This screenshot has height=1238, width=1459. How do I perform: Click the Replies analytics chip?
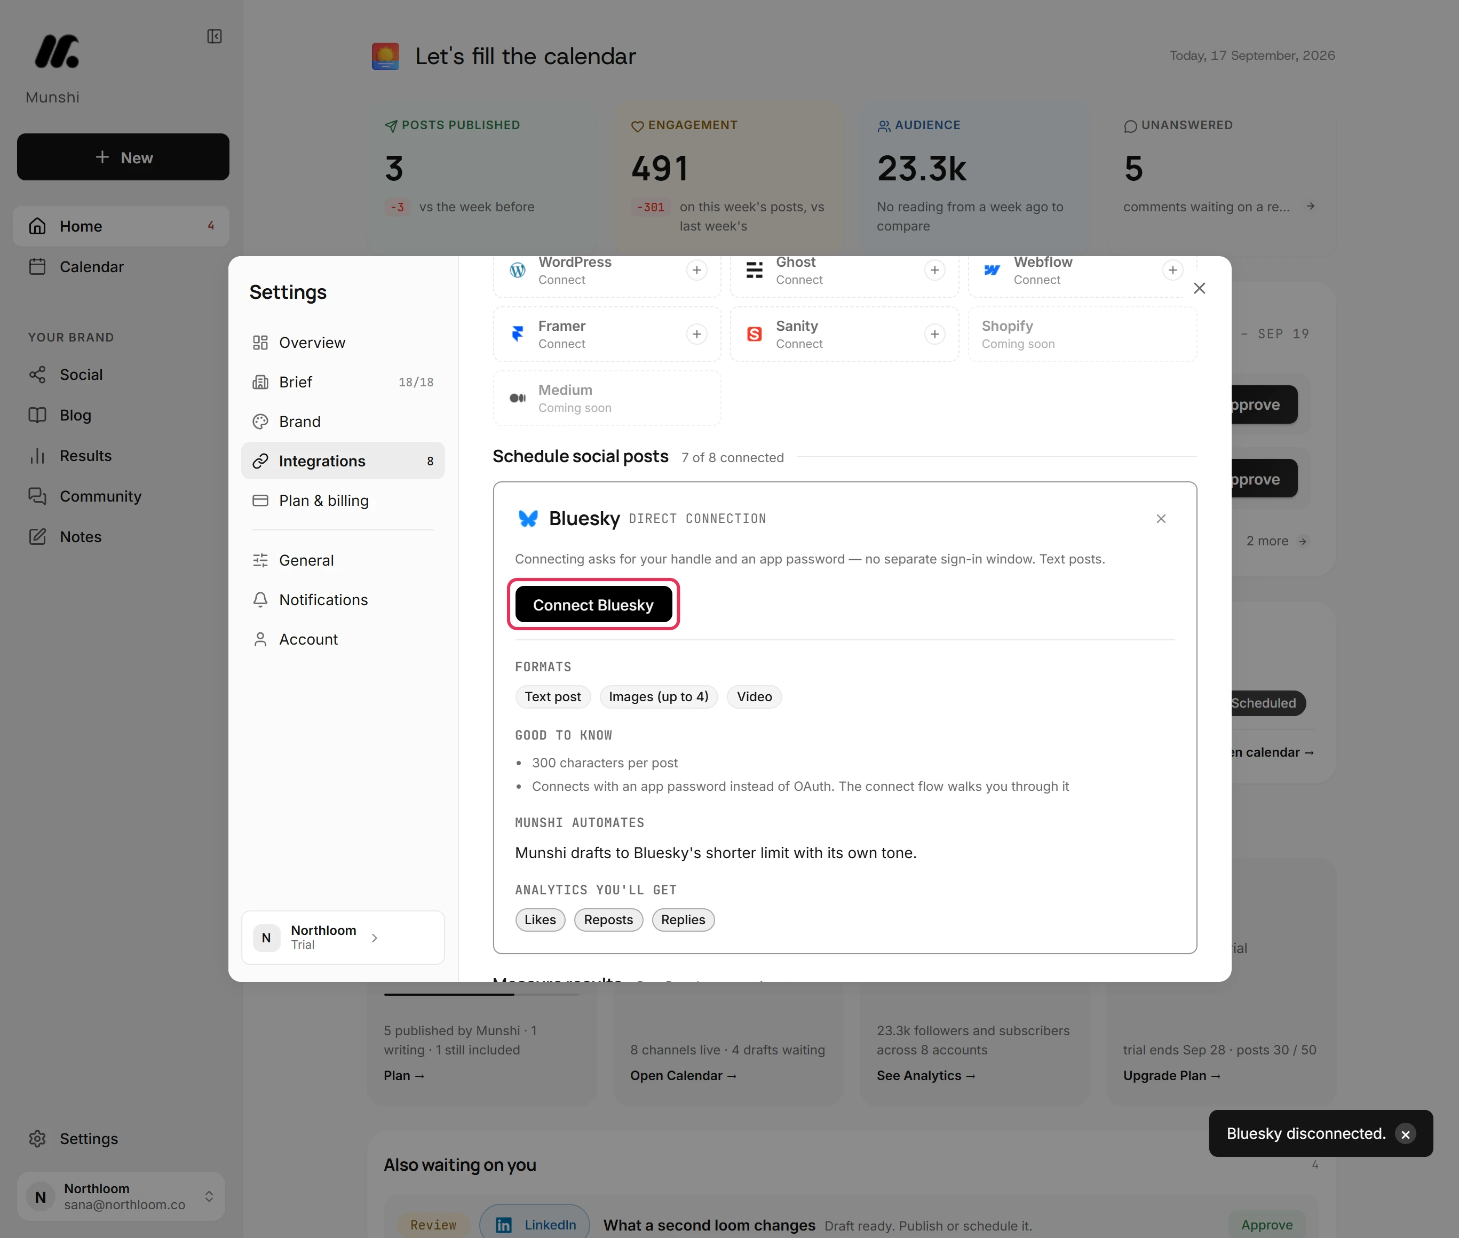click(x=683, y=920)
